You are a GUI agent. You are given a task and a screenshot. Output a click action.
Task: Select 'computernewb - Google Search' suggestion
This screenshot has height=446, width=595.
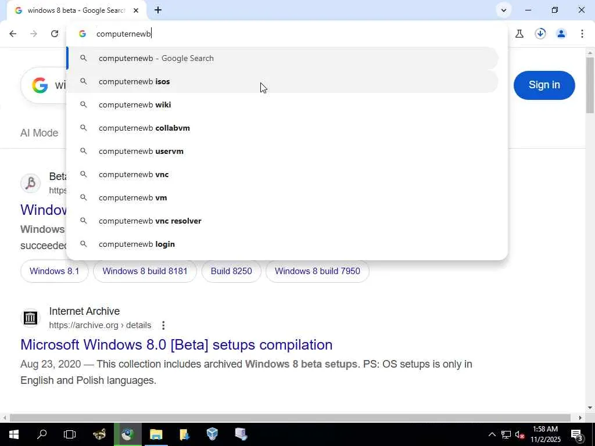282,59
